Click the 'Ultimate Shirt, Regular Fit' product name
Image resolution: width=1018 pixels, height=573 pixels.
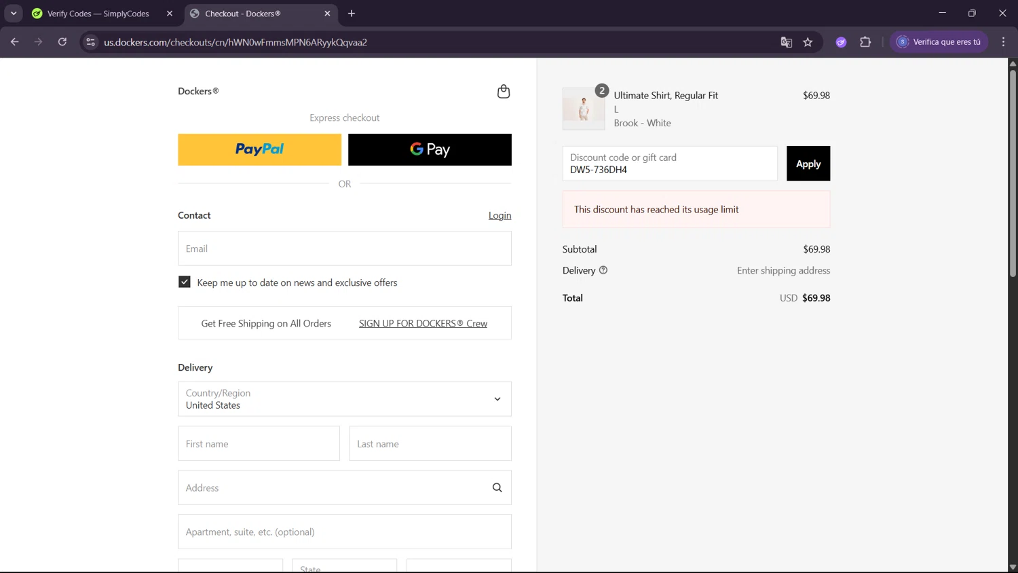[x=666, y=95]
